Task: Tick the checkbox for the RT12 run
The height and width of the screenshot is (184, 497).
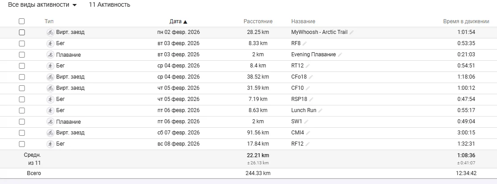Action: [x=22, y=66]
